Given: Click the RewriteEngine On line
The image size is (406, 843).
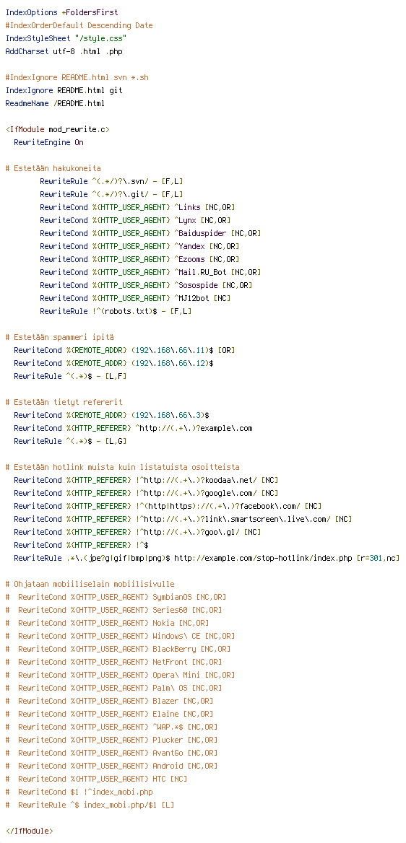Looking at the screenshot, I should pyautogui.click(x=49, y=142).
